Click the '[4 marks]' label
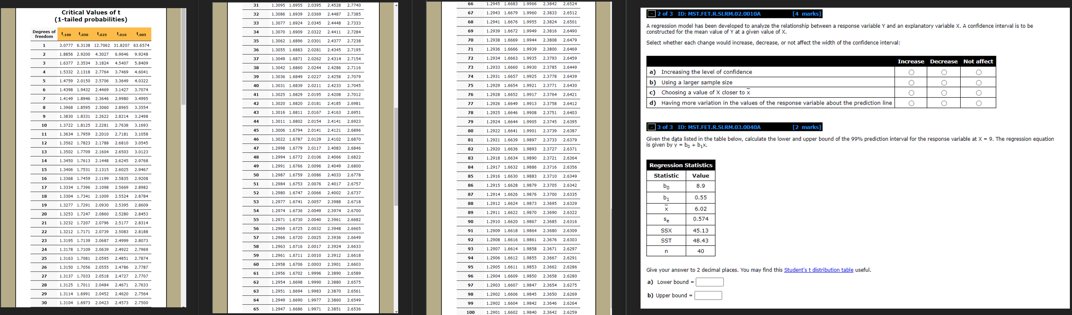This screenshot has height=315, width=1072. (x=806, y=14)
